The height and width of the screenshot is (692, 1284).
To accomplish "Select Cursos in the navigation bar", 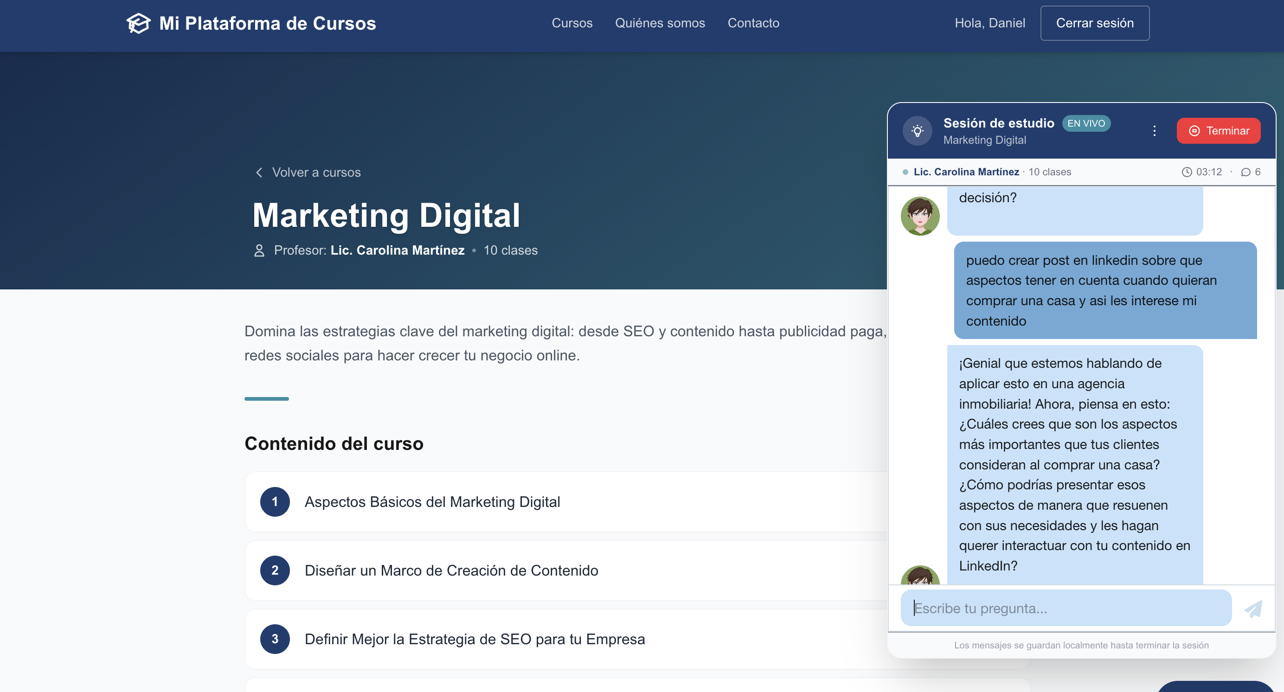I will [571, 23].
